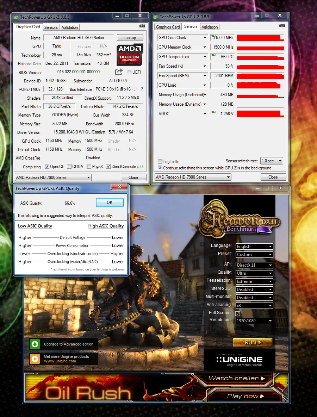Open the Resolution dropdown showing 1920x1080
317x417 pixels.
click(254, 320)
